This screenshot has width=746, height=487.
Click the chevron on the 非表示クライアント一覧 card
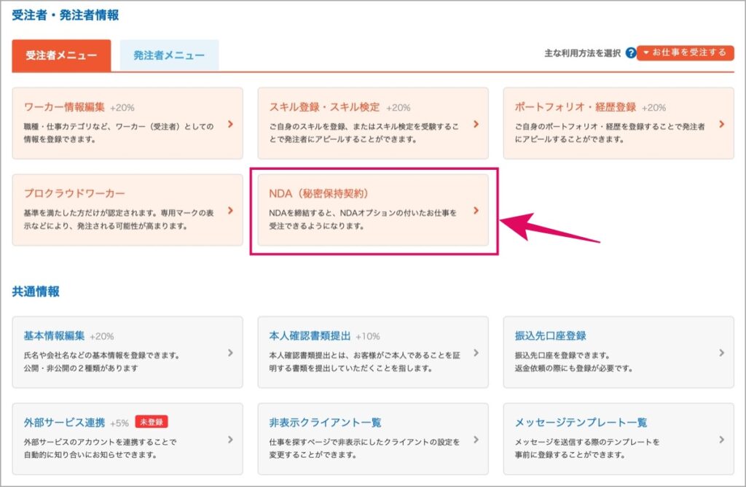(x=476, y=440)
